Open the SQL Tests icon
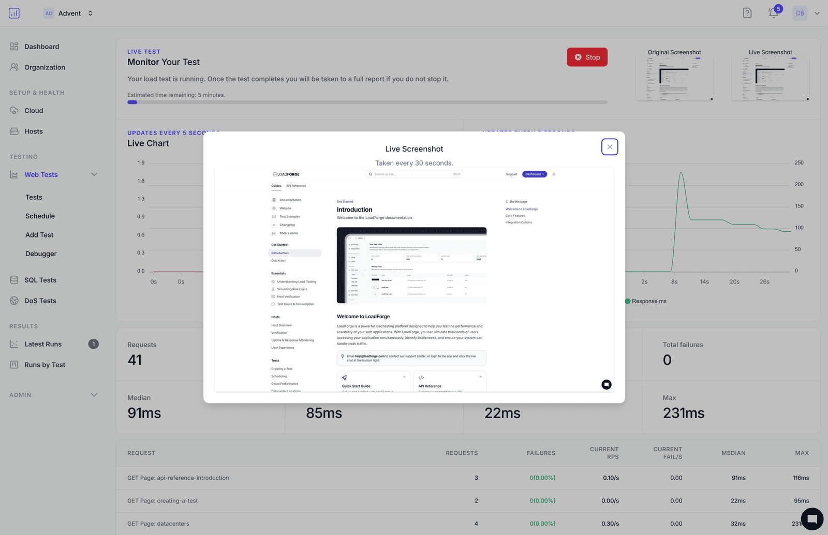This screenshot has width=828, height=535. pyautogui.click(x=14, y=279)
